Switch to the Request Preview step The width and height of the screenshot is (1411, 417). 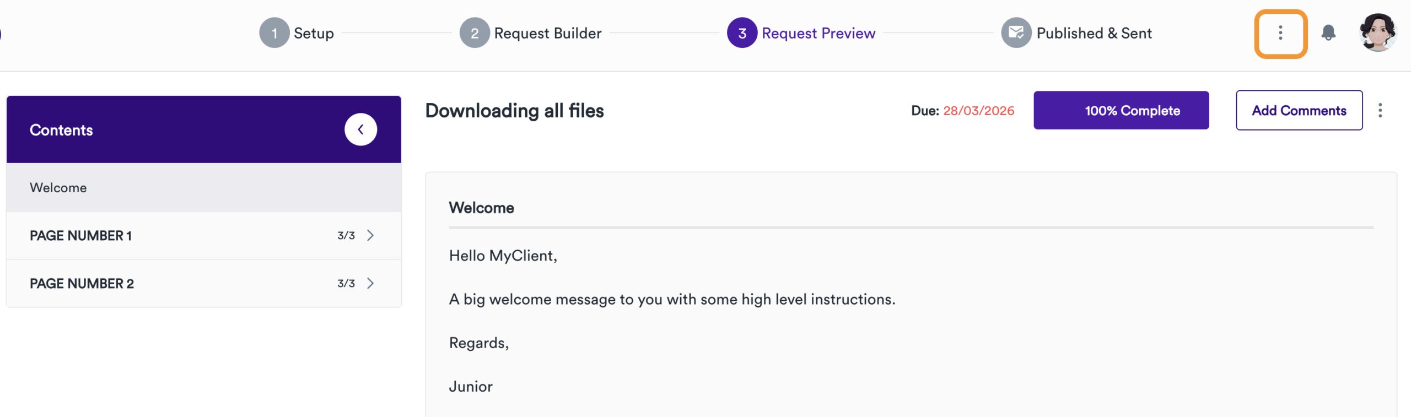click(818, 33)
